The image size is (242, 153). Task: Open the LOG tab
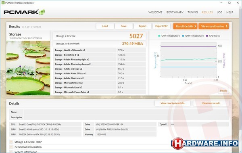coord(219,12)
